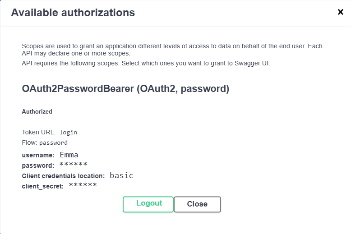This screenshot has height=234, width=351.
Task: Click the masked value next to 'password:'
Action: [73, 165]
